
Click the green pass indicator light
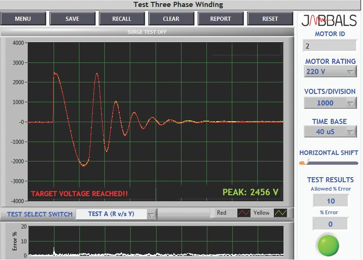click(328, 245)
